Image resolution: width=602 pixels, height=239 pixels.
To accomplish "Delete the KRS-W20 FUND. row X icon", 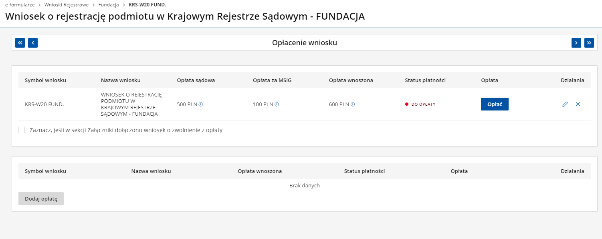I will 578,104.
